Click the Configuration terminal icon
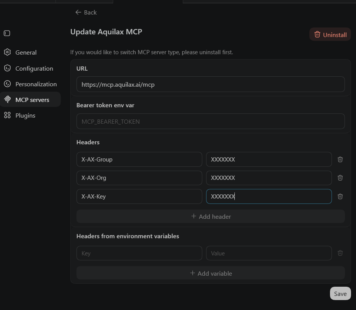This screenshot has height=310, width=356. [x=7, y=68]
